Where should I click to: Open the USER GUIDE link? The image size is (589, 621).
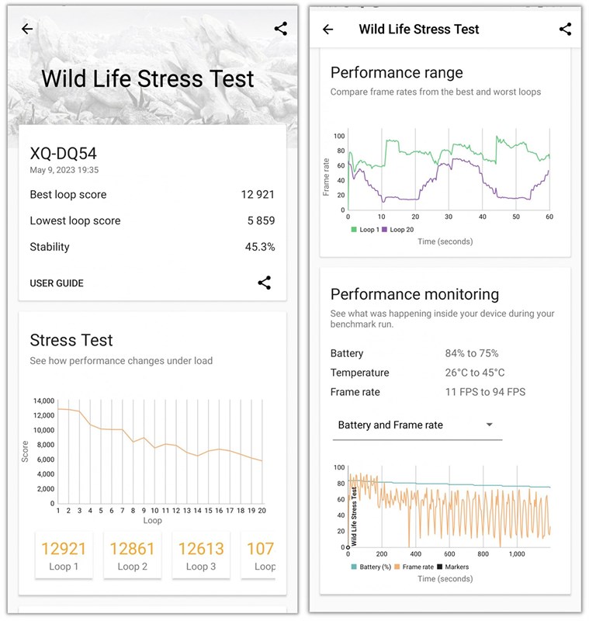coord(57,283)
